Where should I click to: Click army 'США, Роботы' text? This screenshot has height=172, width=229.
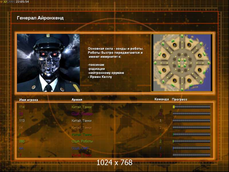[x=82, y=141]
